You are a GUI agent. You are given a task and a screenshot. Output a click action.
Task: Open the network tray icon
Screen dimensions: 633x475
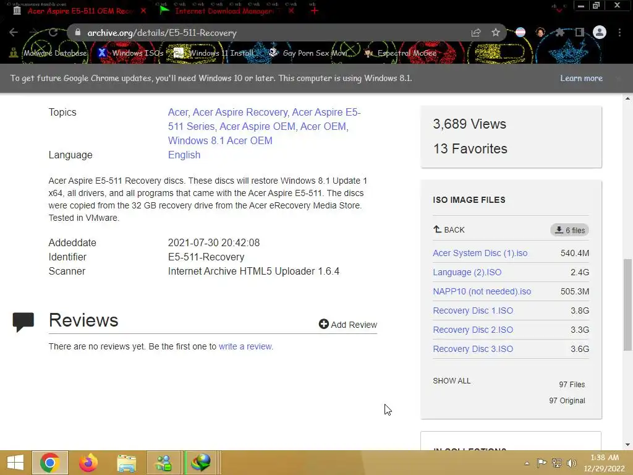(557, 463)
